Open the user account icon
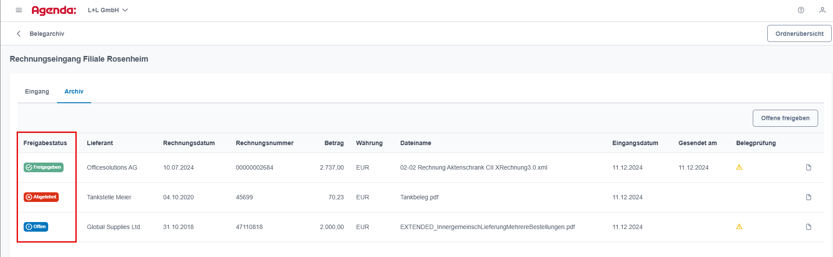This screenshot has width=833, height=257. click(x=822, y=10)
